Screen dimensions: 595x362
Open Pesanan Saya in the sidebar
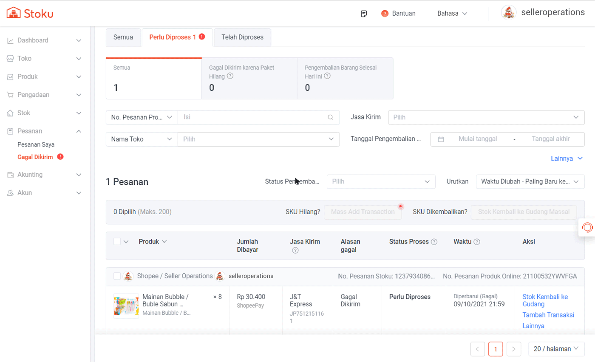[36, 144]
